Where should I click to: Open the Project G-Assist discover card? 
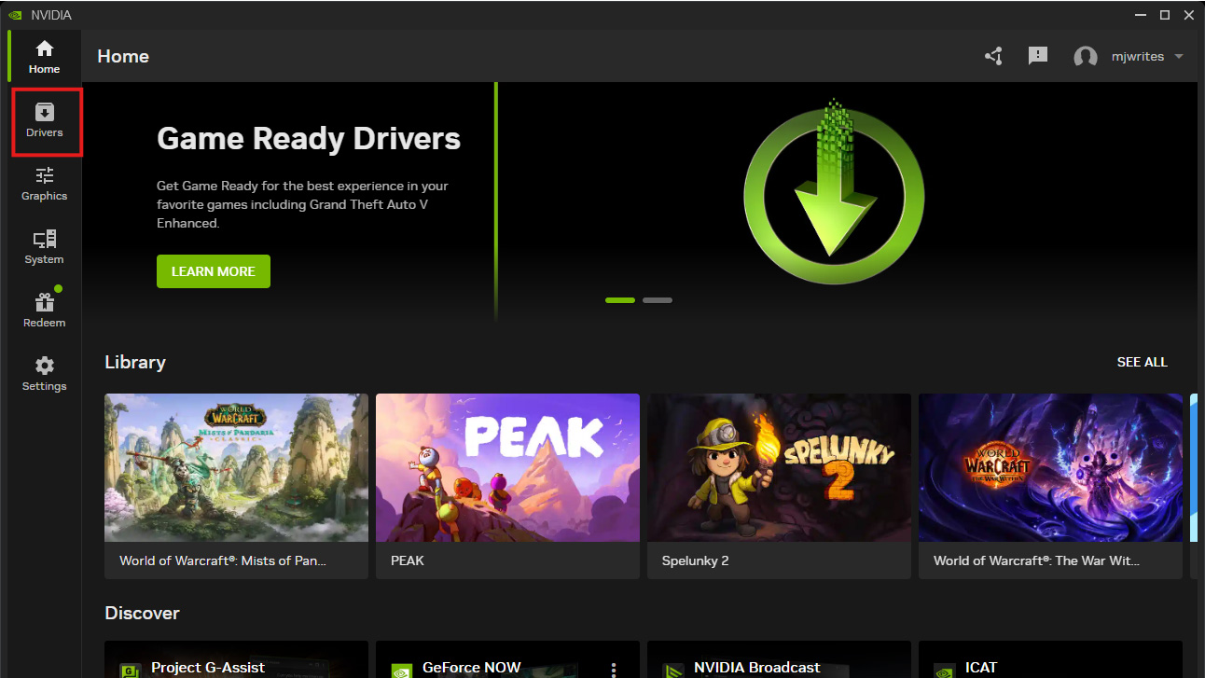[236, 662]
